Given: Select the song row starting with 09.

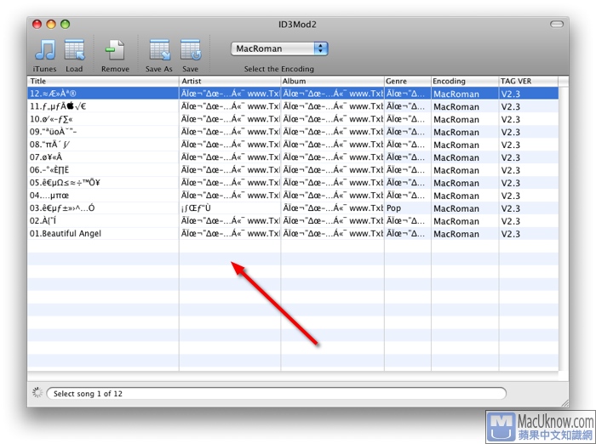Looking at the screenshot, I should click(293, 132).
